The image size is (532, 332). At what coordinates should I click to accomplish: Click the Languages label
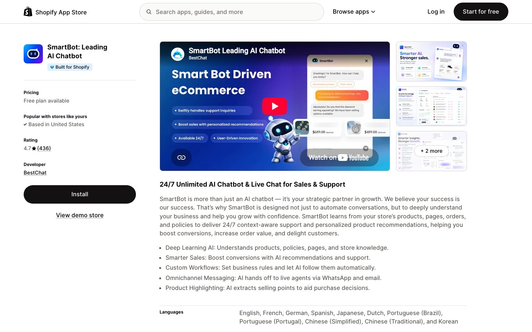click(x=171, y=312)
